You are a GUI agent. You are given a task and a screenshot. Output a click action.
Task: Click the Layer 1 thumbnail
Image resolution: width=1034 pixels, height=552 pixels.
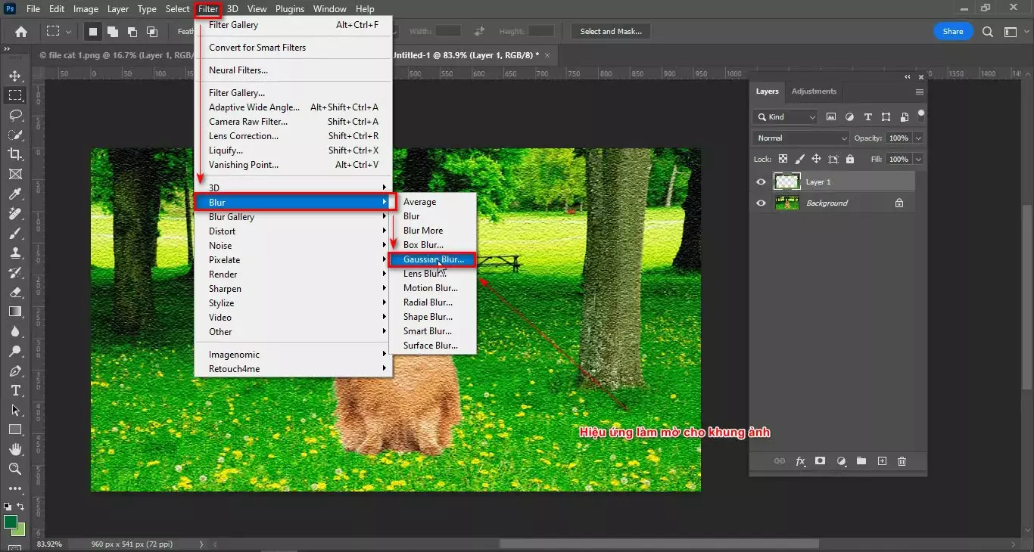click(786, 181)
